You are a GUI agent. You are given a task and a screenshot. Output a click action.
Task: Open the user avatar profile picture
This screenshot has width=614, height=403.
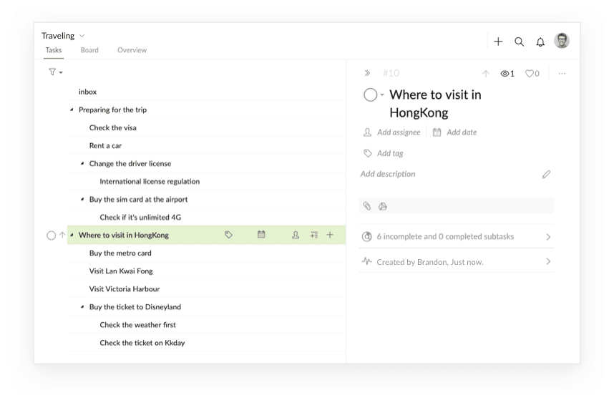coord(562,41)
